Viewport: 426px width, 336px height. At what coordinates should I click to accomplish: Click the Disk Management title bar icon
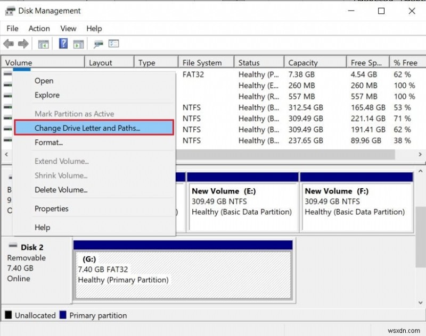(9, 11)
